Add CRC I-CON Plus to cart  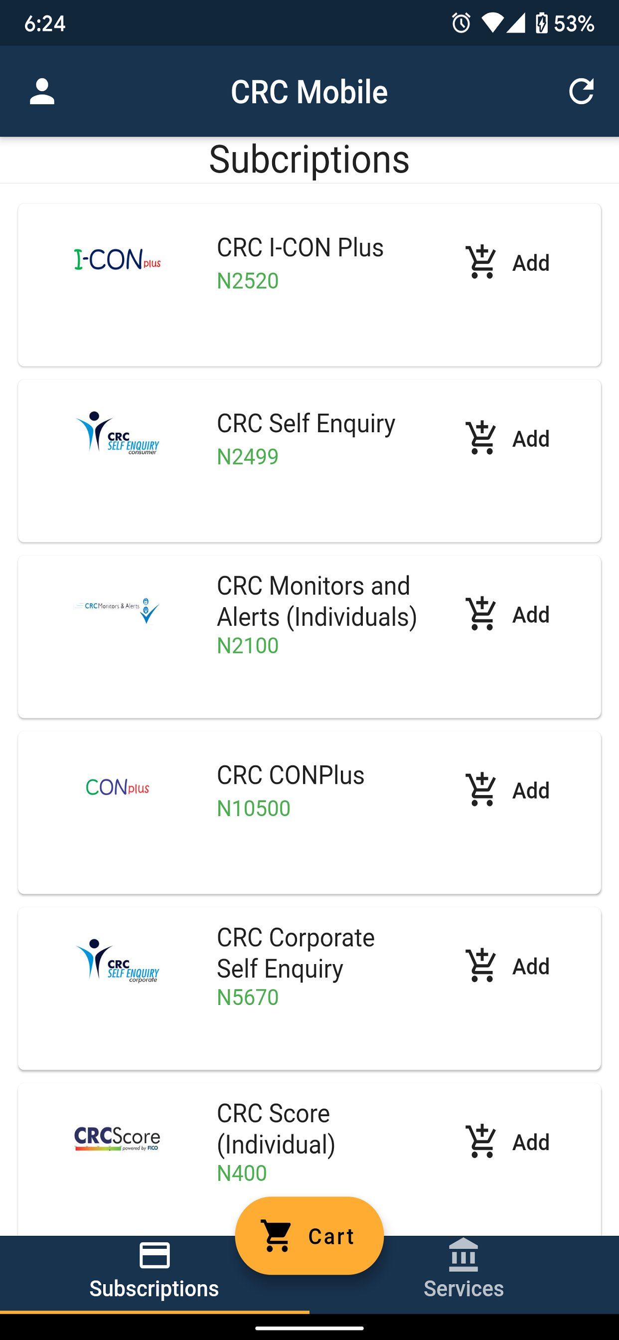507,263
